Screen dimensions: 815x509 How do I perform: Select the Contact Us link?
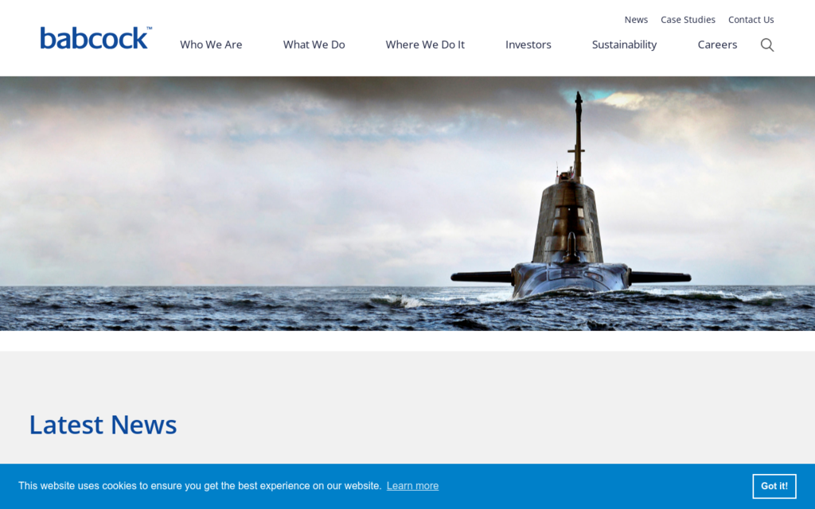point(751,20)
